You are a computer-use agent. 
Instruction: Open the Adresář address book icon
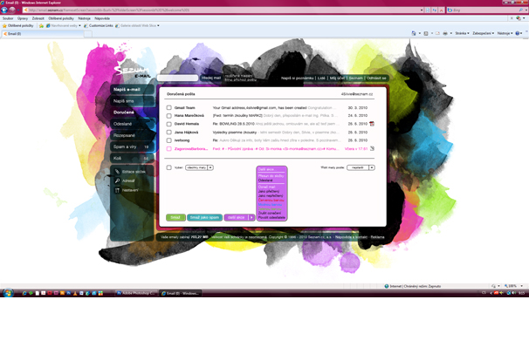pyautogui.click(x=118, y=180)
